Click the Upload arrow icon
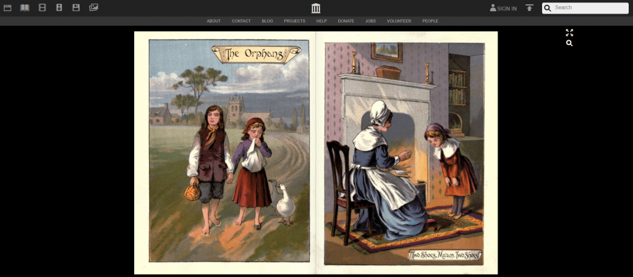The height and width of the screenshot is (277, 633). coord(529,8)
